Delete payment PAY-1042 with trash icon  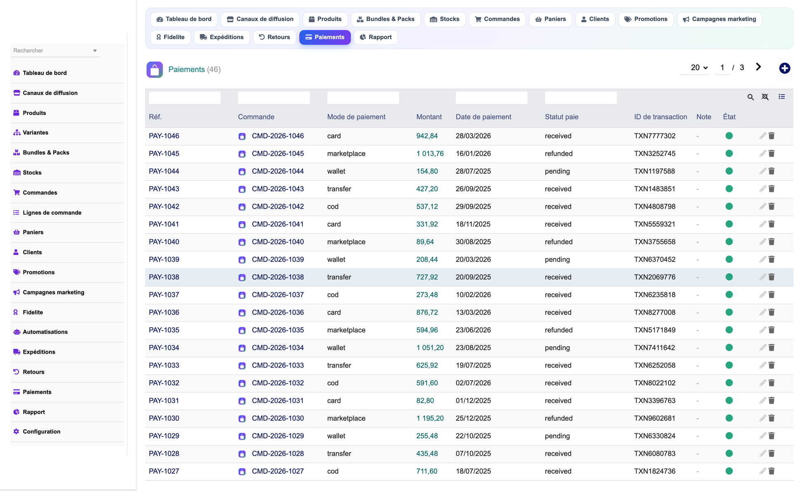(772, 207)
